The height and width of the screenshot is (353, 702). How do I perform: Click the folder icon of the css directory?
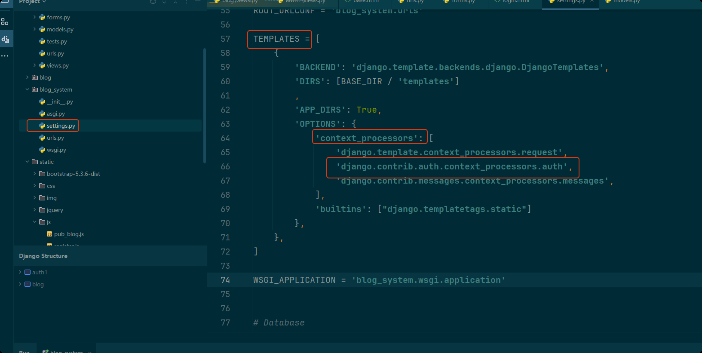[42, 186]
